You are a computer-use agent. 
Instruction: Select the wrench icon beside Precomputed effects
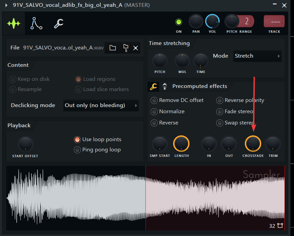[x=153, y=86]
